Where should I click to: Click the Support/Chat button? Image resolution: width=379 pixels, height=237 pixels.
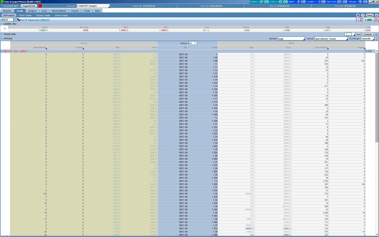[x=29, y=6]
